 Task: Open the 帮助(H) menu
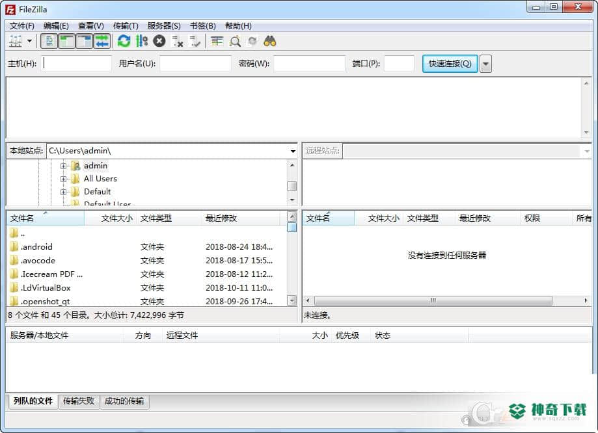click(238, 26)
